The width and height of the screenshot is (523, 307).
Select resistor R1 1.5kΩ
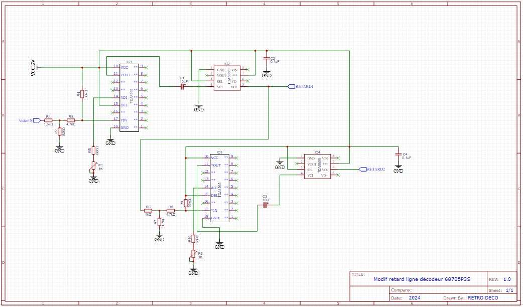point(48,120)
